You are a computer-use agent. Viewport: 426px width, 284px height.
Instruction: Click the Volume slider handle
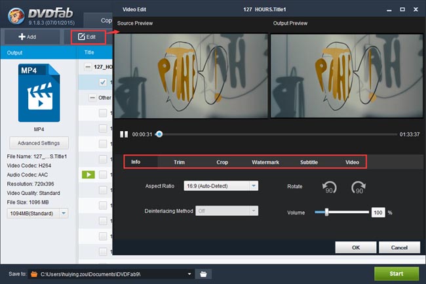pos(327,213)
